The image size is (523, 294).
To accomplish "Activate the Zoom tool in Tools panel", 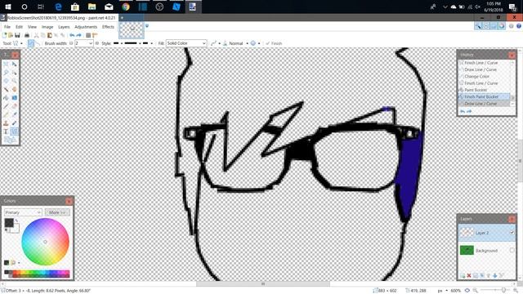I will (15, 81).
